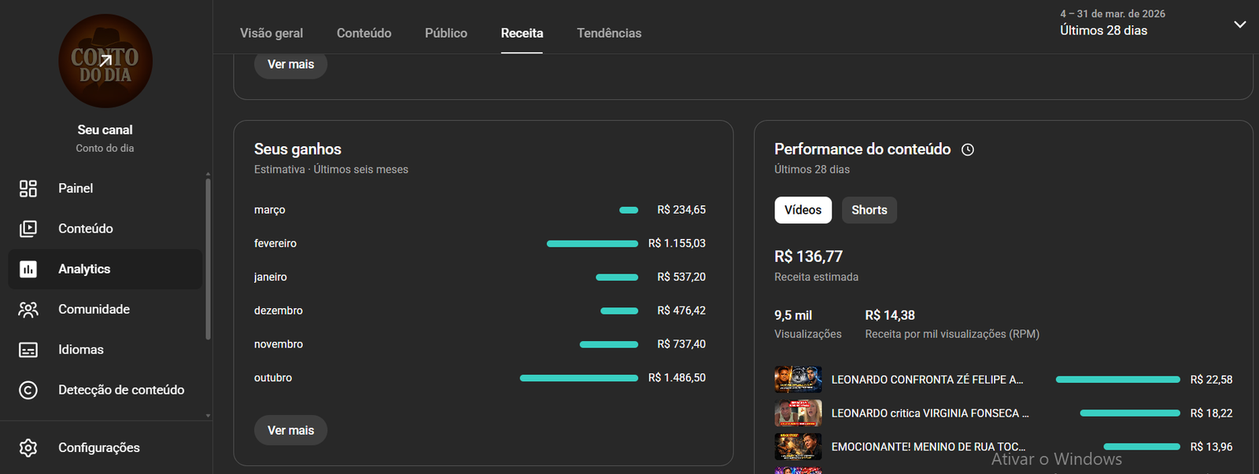Click the sidebar scroll down arrow
Screen dimensions: 1259x474
point(208,415)
